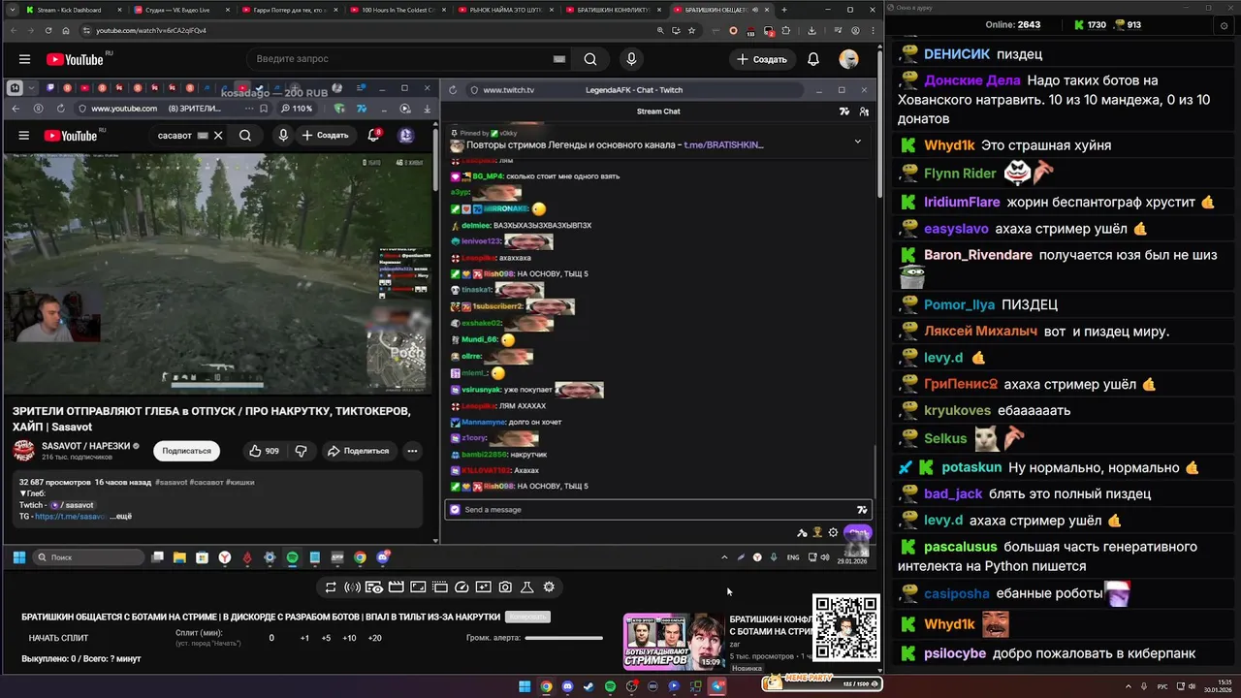The width and height of the screenshot is (1241, 698).
Task: Open the t.me/sasavot Telegram link in description
Action: click(x=70, y=517)
